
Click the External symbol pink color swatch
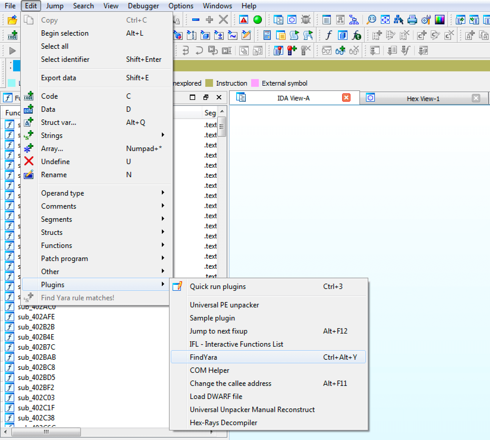pyautogui.click(x=255, y=83)
